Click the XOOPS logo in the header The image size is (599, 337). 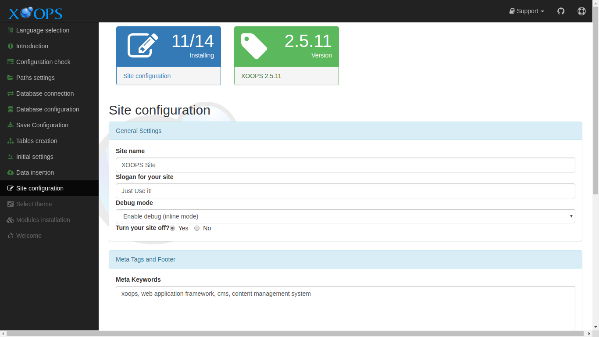35,13
